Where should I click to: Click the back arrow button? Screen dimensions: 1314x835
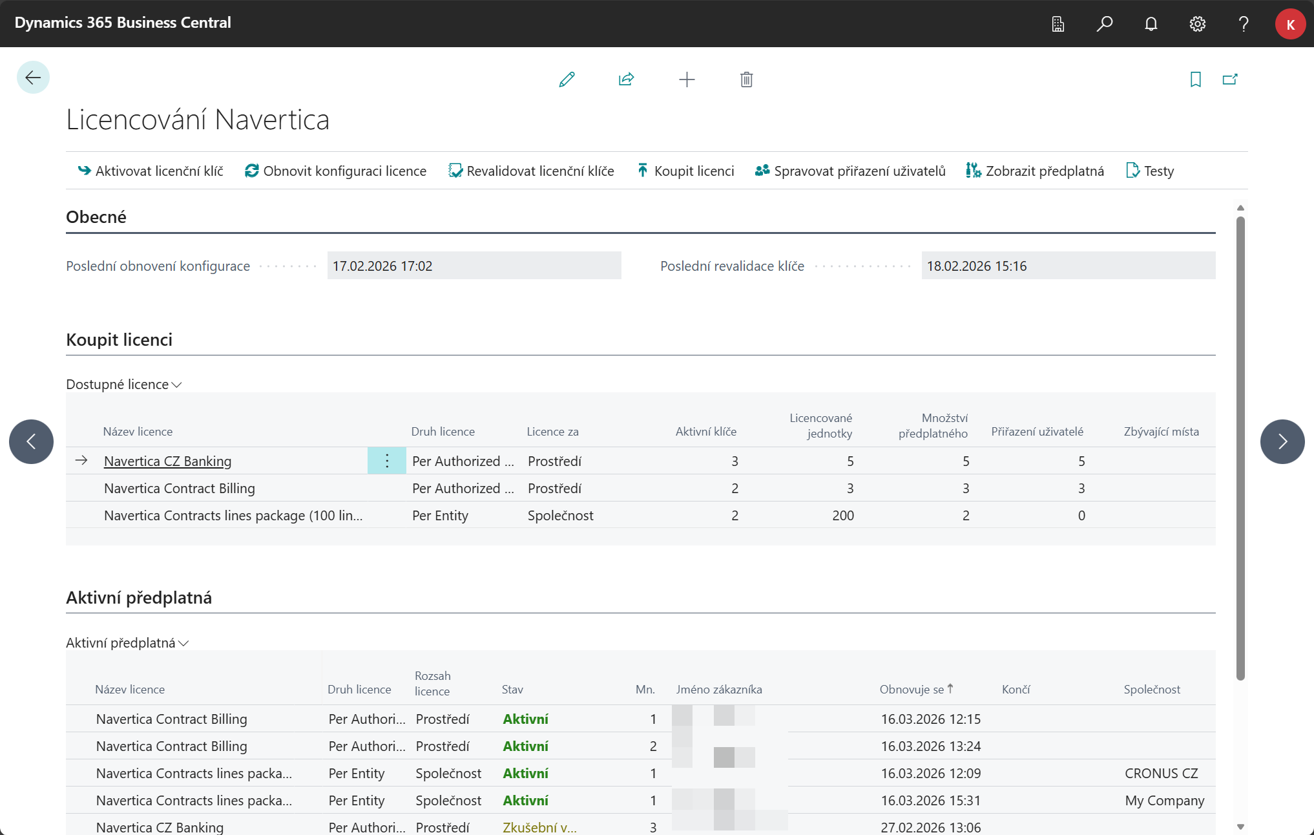click(33, 78)
